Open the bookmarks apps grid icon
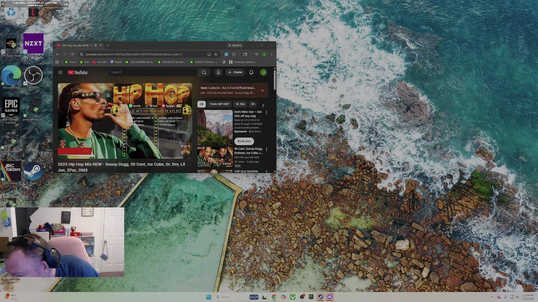 click(57, 62)
